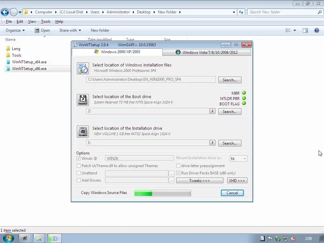Click Search for Windows installation files
The width and height of the screenshot is (324, 243).
point(230,80)
